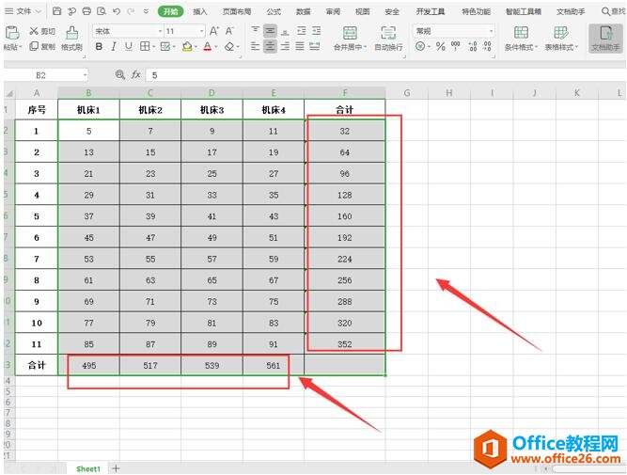
Task: Select column G header
Action: (407, 93)
